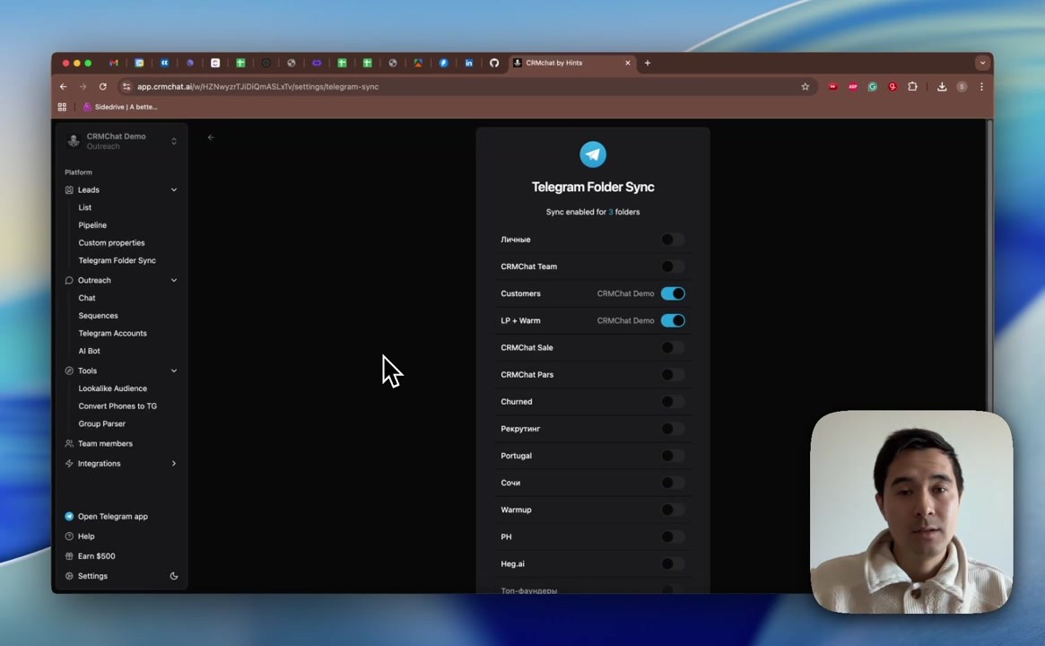Open the Chat page
The height and width of the screenshot is (646, 1045).
point(87,298)
